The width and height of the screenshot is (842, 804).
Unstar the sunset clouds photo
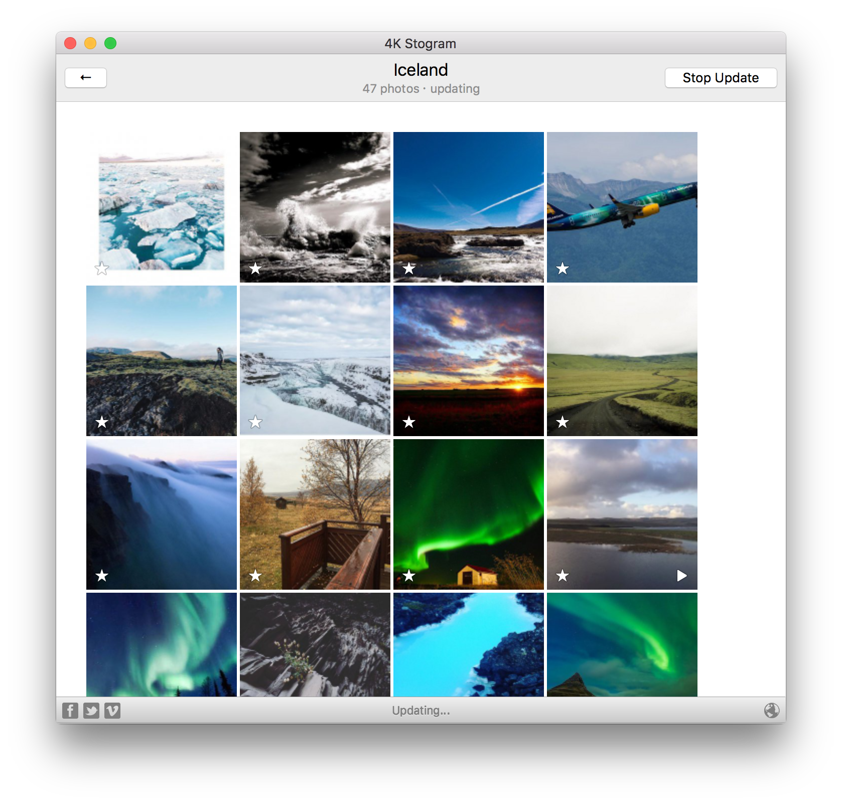(408, 423)
